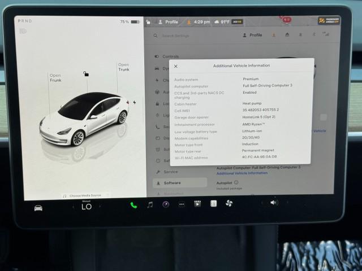Viewport: 362px width, 271px height.
Task: Click 'AMD Ryzen' infotainment processor value
Action: (253, 124)
